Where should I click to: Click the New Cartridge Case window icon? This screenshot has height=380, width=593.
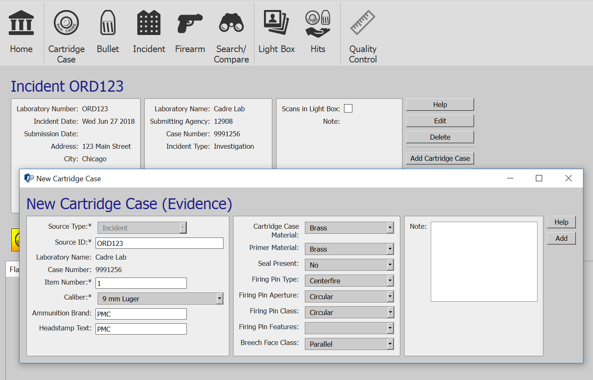[x=29, y=178]
